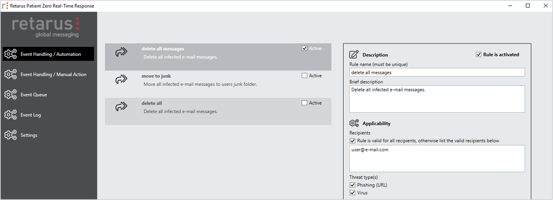Screen dimensions: 553x200
Task: Uncheck 'Rule is valid for all recipients'
Action: coord(352,141)
